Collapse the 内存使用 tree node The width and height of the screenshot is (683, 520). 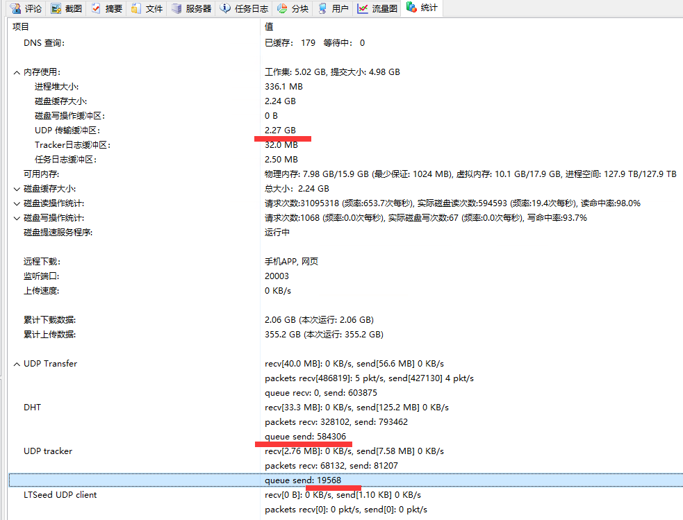coord(17,73)
